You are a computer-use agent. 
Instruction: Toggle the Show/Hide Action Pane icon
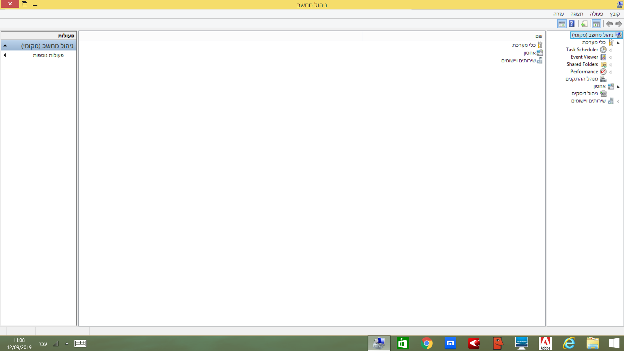(x=562, y=24)
